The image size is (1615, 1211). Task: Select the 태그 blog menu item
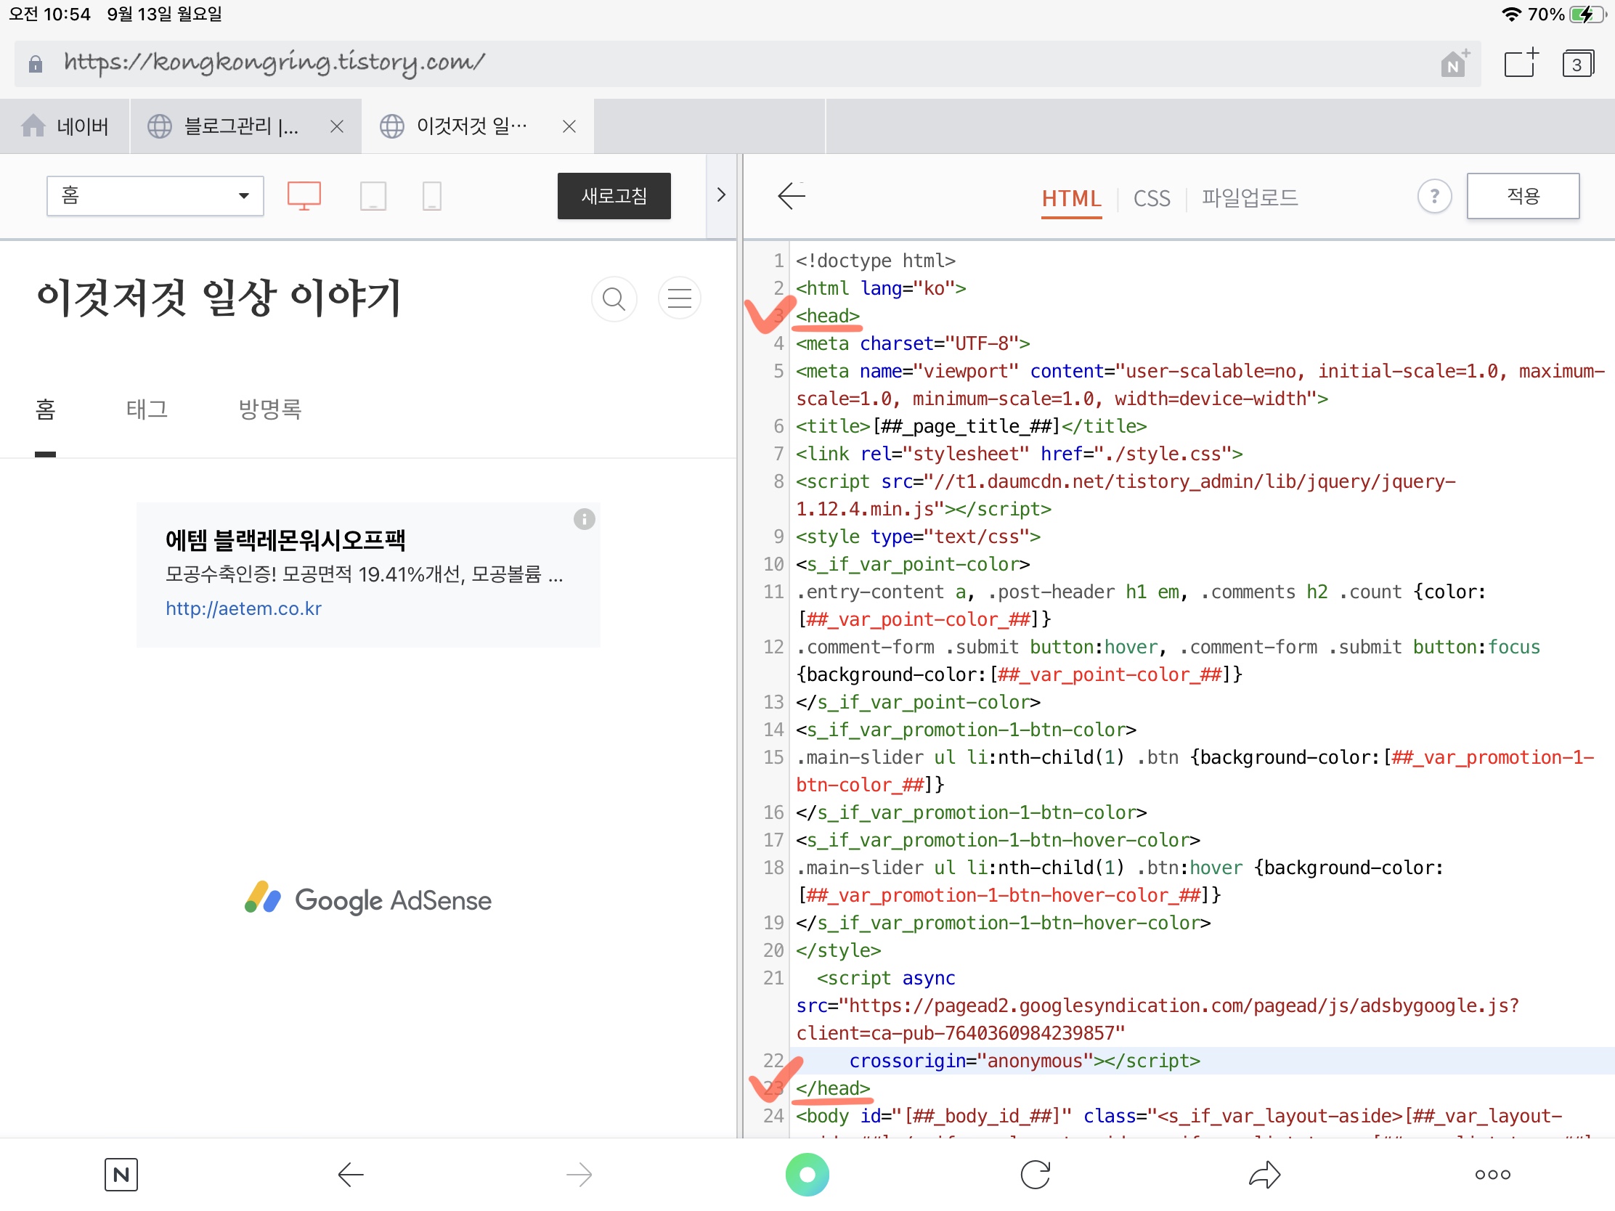[147, 409]
